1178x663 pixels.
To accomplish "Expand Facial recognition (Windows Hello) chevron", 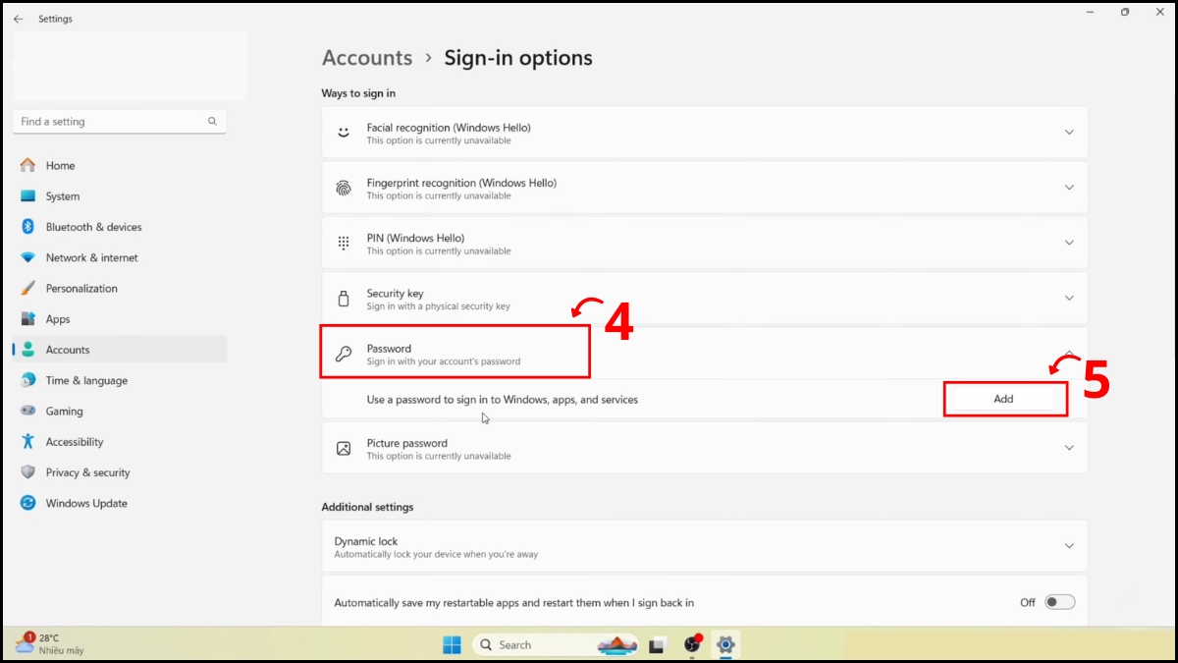I will pos(1069,133).
